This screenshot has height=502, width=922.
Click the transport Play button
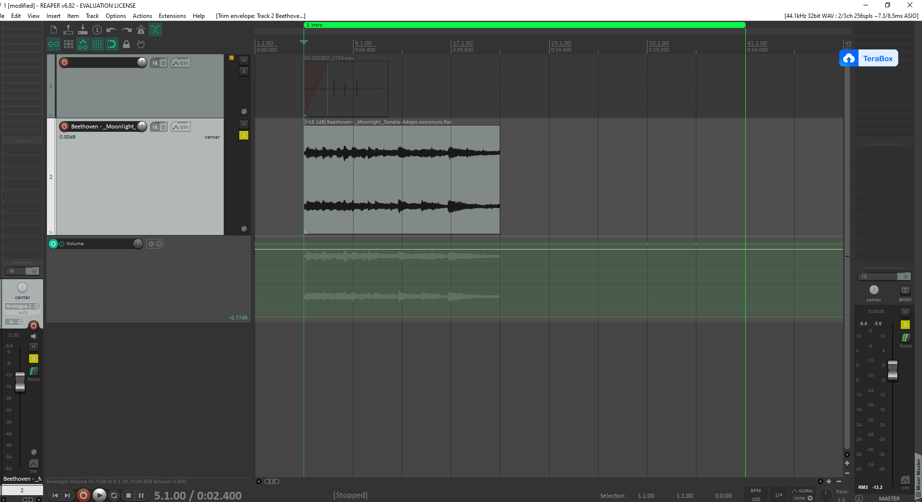pos(99,495)
